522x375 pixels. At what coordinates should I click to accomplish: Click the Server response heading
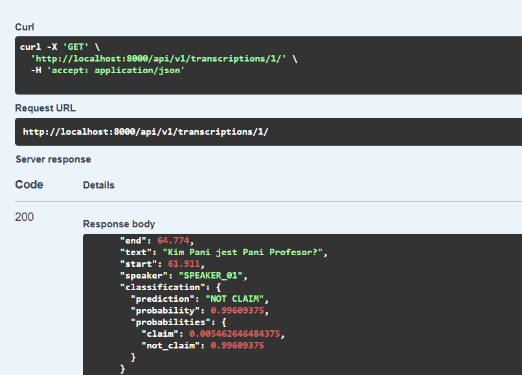(53, 159)
